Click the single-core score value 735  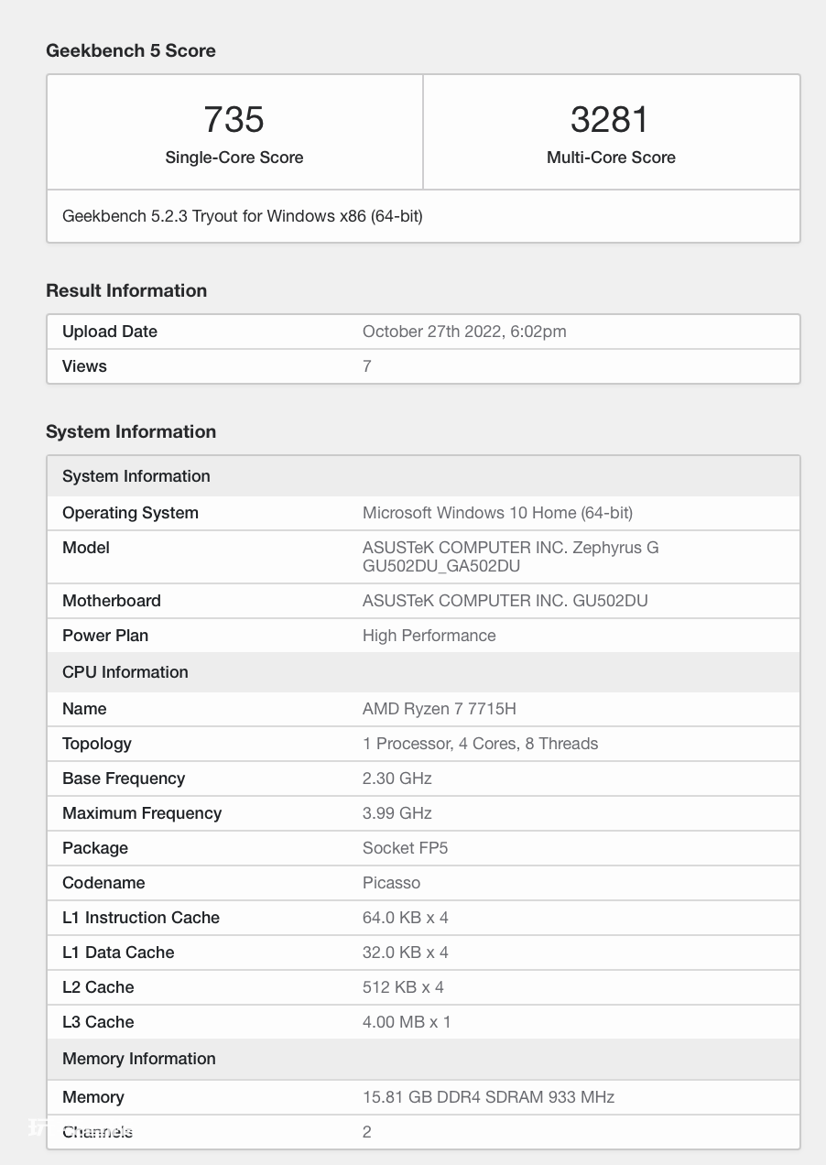(234, 120)
